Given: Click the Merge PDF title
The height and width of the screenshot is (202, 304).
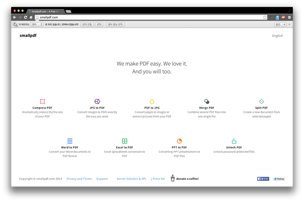Looking at the screenshot, I should point(207,108).
